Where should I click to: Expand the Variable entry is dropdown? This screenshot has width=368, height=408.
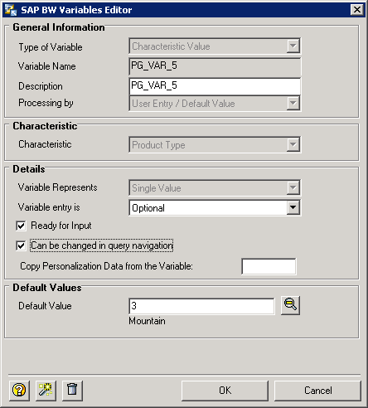point(293,207)
